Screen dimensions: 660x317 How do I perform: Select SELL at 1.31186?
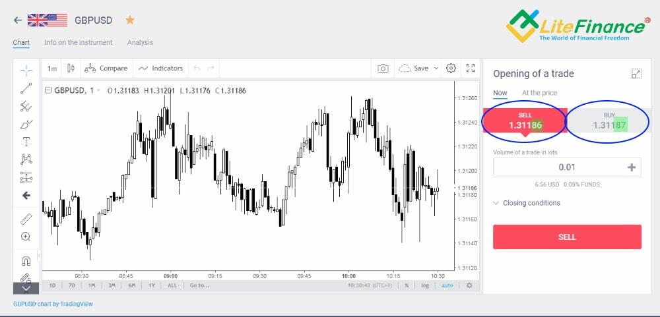tap(525, 120)
